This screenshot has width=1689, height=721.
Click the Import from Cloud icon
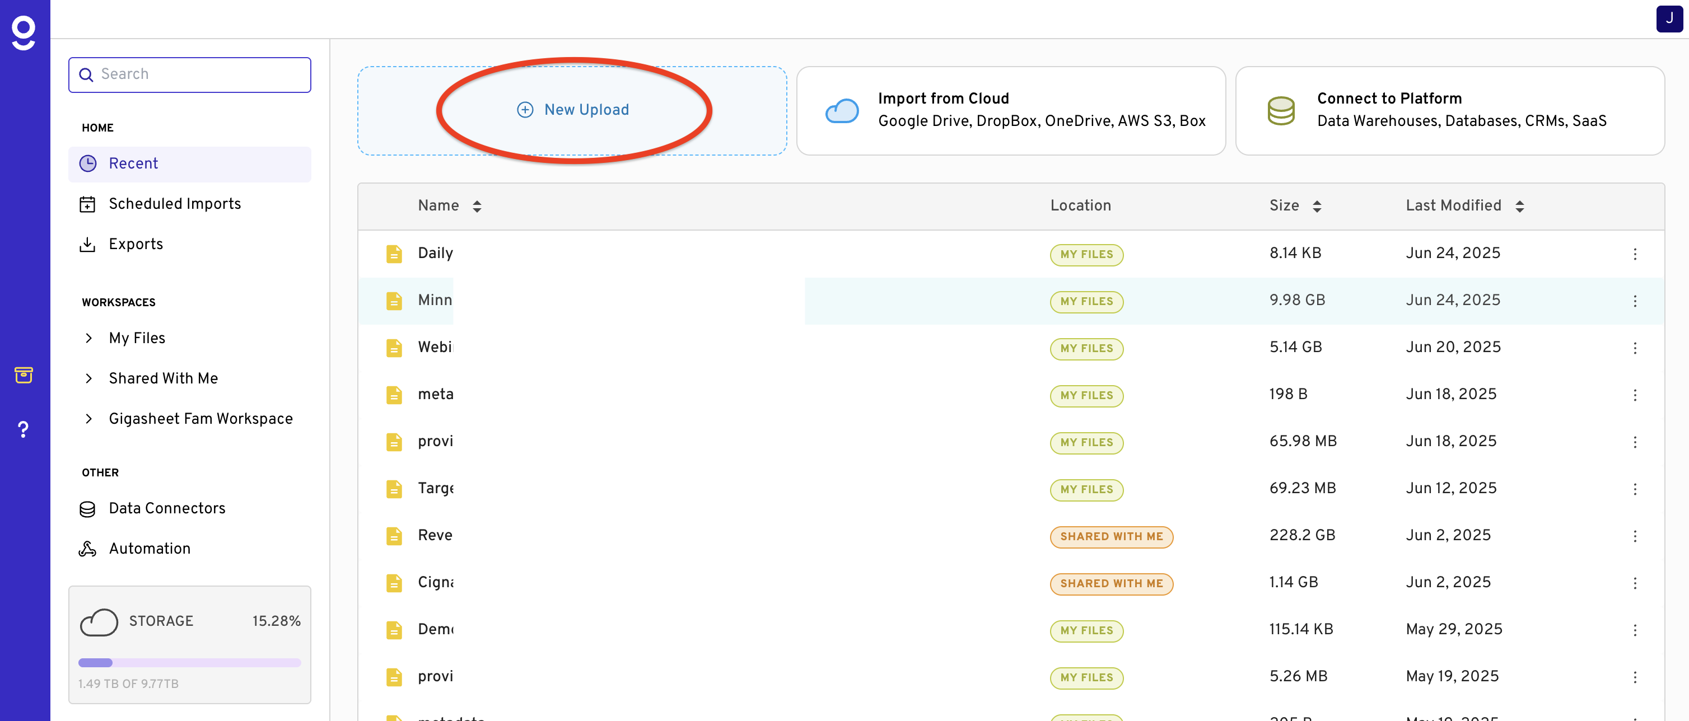[842, 111]
